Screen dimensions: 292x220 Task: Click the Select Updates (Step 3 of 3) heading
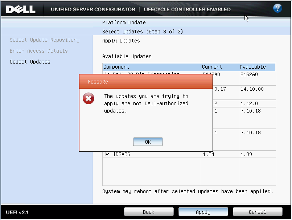pos(143,32)
